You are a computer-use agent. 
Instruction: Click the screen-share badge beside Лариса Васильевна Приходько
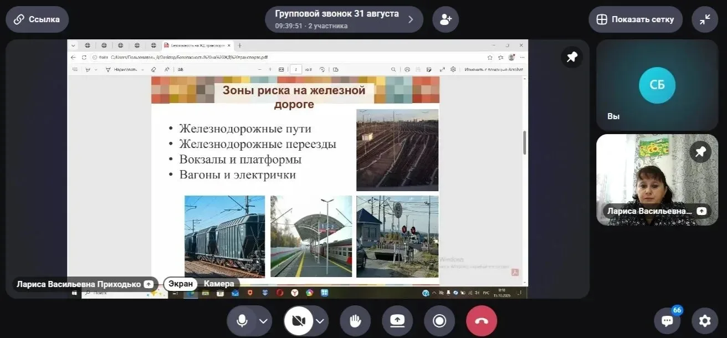click(149, 284)
